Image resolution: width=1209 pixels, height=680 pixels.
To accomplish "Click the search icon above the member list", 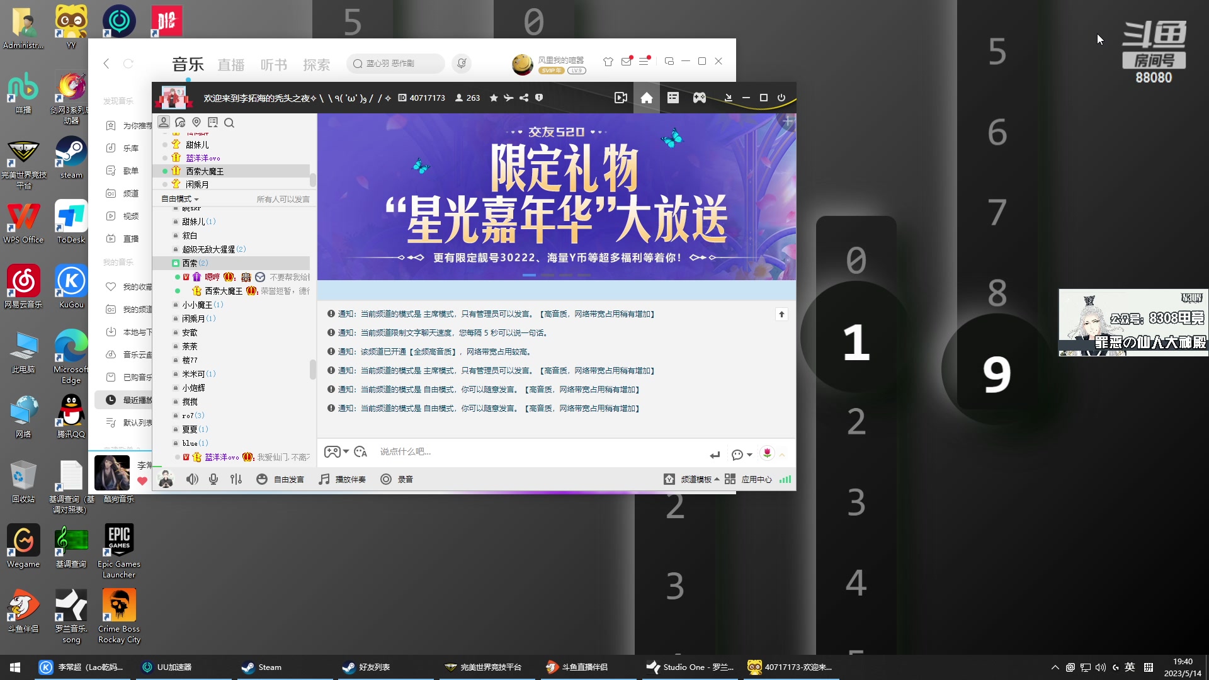I will [229, 123].
